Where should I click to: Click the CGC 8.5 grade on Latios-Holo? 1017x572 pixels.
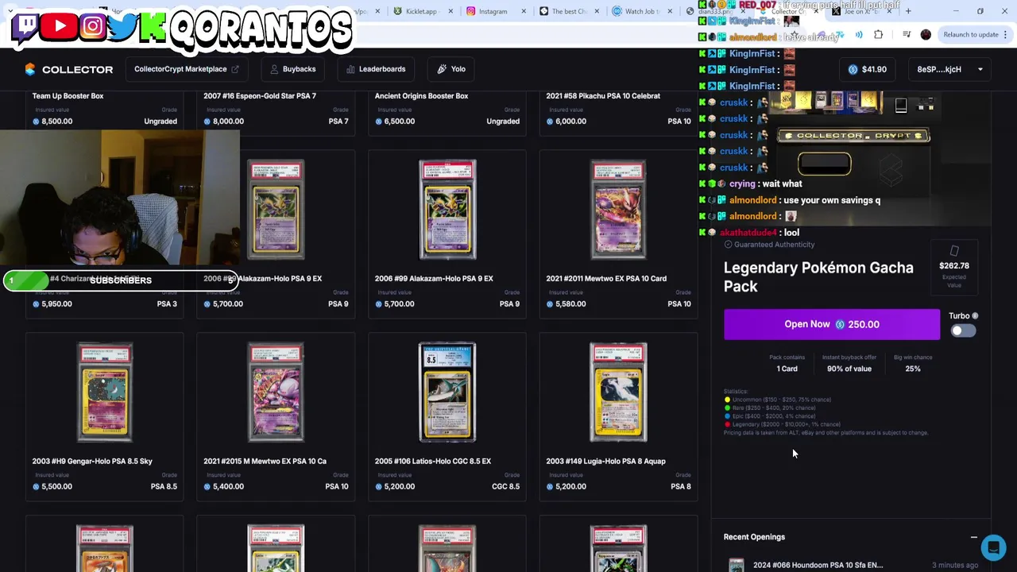click(505, 486)
